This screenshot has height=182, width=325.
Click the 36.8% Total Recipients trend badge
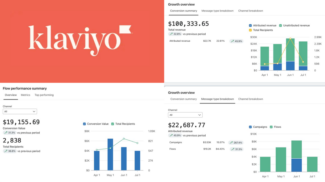[x=10, y=151]
